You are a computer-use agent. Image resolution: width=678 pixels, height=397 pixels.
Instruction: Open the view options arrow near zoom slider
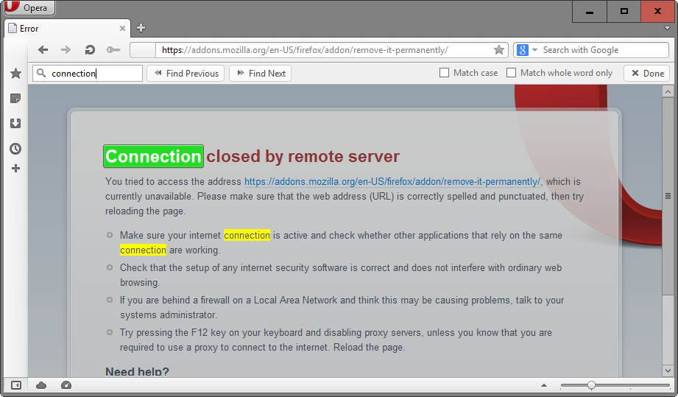pos(544,385)
